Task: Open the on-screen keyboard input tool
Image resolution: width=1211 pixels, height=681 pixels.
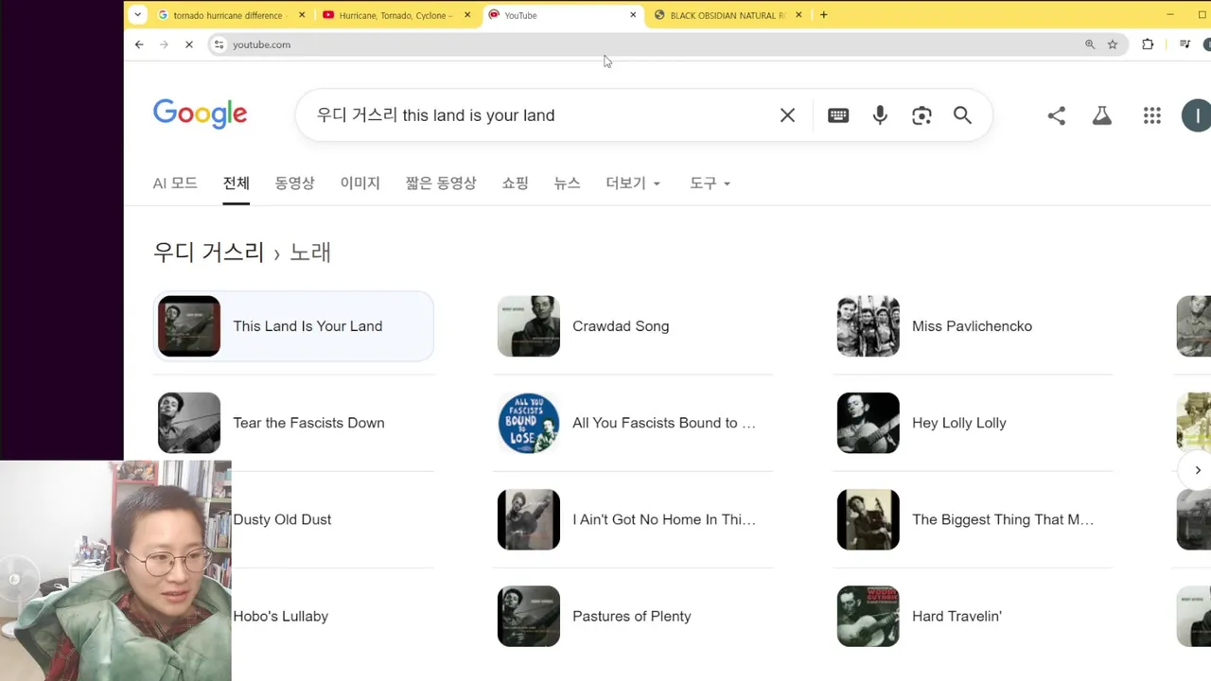Action: point(838,115)
